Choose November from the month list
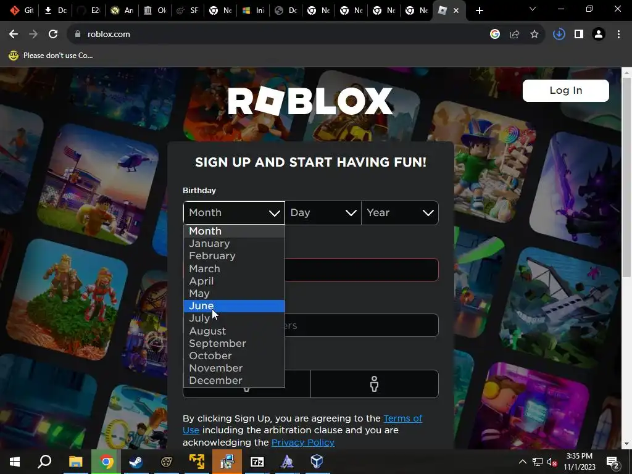The height and width of the screenshot is (474, 632). pyautogui.click(x=234, y=368)
